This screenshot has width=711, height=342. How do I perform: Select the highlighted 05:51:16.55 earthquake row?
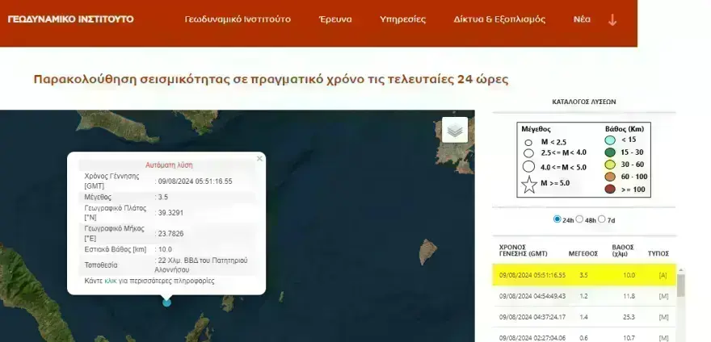(583, 275)
